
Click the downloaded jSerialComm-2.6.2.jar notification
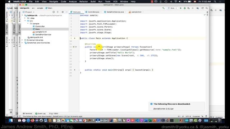coord(164,109)
